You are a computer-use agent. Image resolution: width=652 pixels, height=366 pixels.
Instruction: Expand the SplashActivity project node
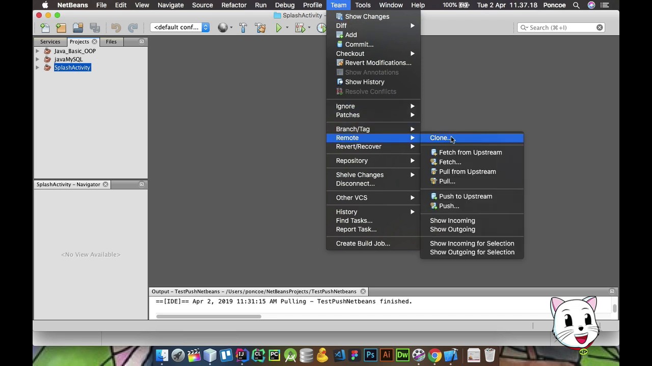37,68
